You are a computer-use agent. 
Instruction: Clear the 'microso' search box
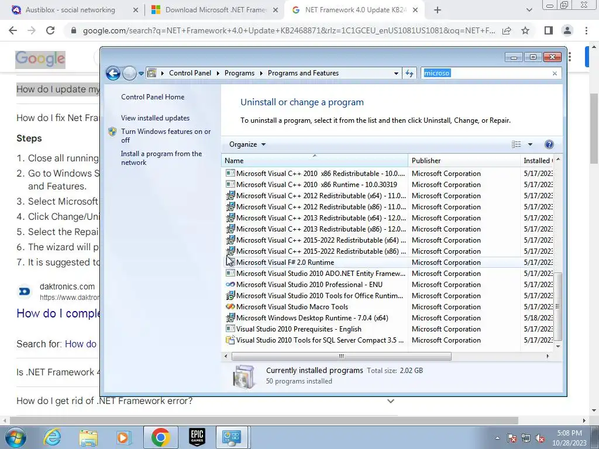[555, 73]
